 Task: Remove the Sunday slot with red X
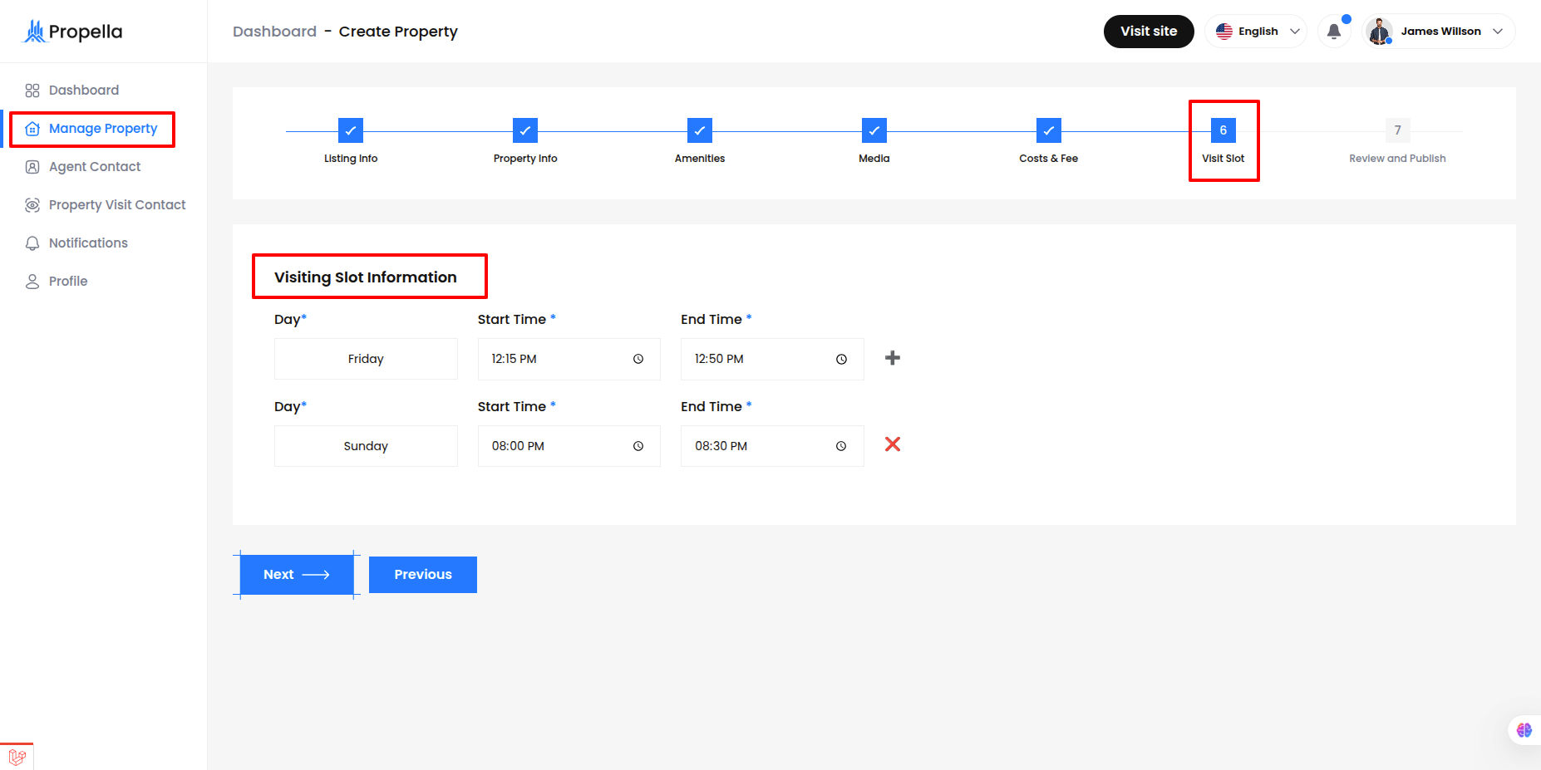[x=893, y=444]
